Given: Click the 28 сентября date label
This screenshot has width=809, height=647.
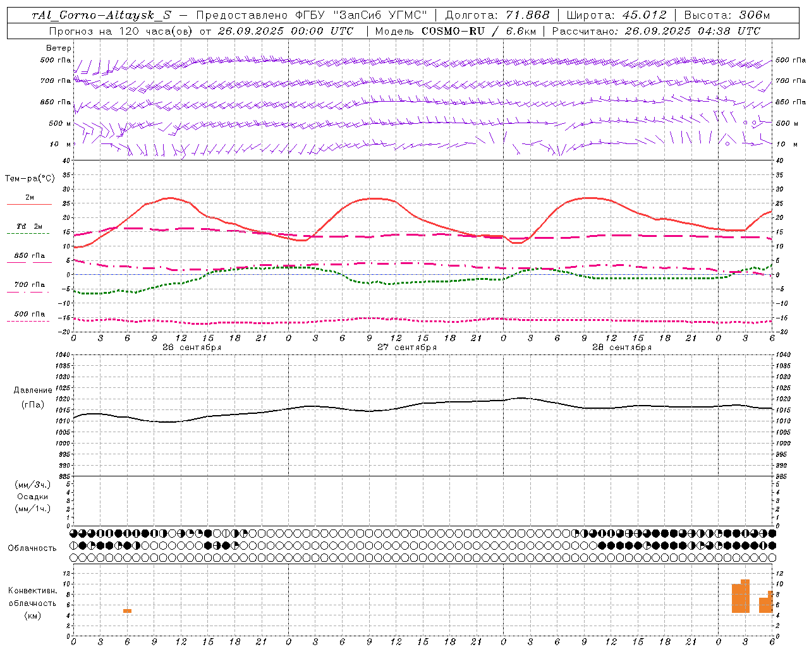Looking at the screenshot, I should [x=621, y=348].
